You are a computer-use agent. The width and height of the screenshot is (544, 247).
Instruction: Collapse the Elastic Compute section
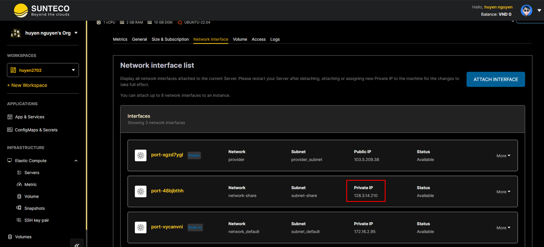[76, 161]
